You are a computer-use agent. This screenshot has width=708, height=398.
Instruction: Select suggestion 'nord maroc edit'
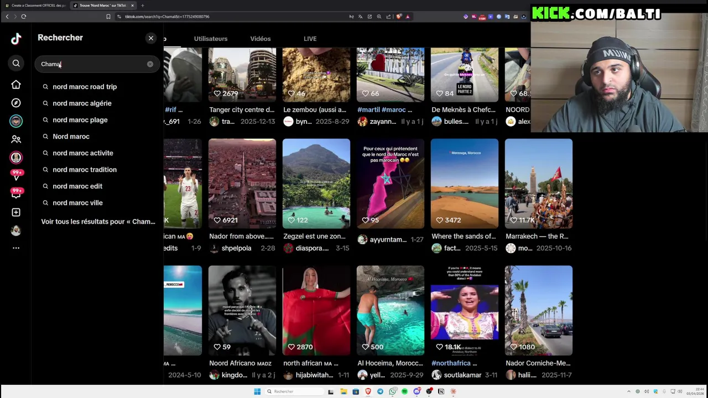pos(77,186)
